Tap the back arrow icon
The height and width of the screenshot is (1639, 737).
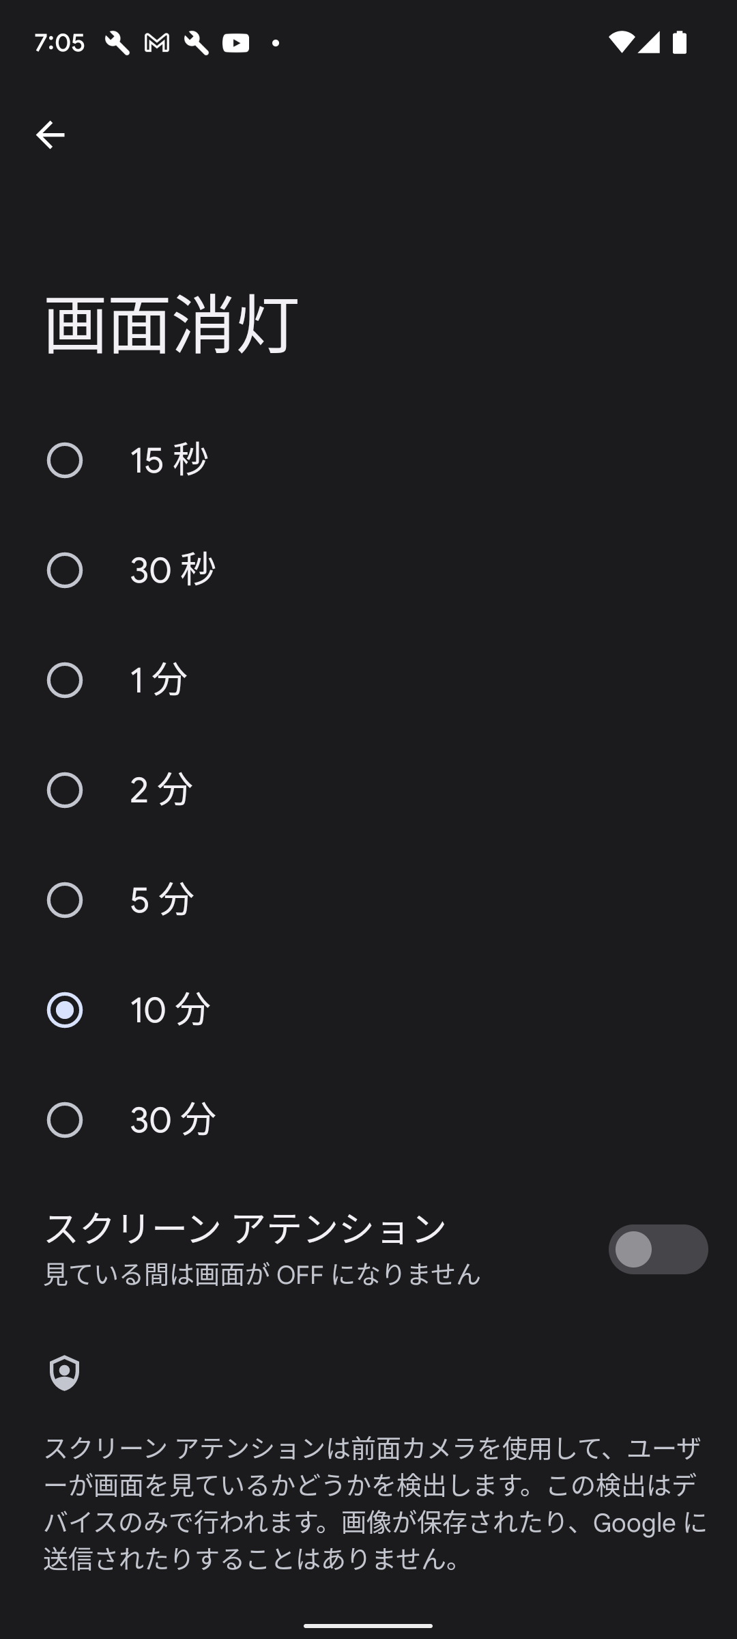pyautogui.click(x=50, y=135)
